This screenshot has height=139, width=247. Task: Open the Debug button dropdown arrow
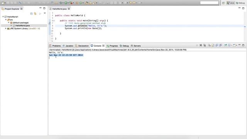coord(63,3)
